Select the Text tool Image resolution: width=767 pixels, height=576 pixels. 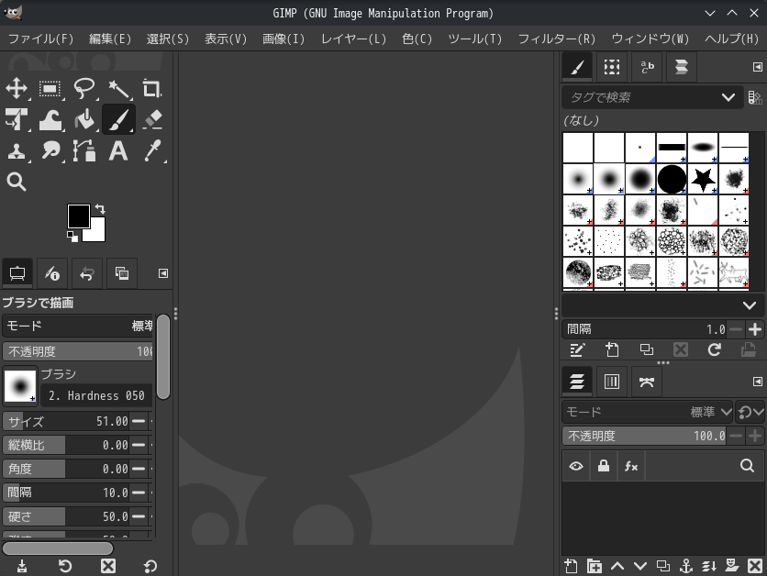pyautogui.click(x=118, y=150)
